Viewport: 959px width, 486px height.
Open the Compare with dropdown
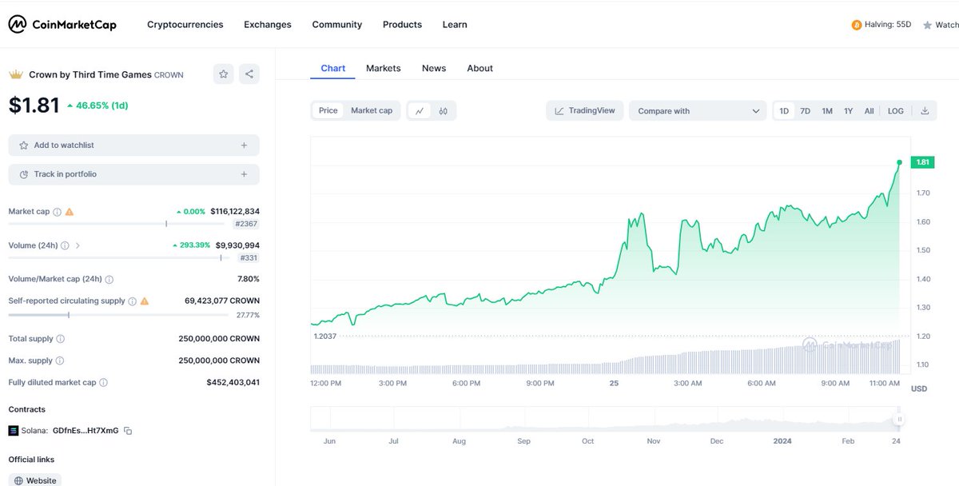[698, 111]
